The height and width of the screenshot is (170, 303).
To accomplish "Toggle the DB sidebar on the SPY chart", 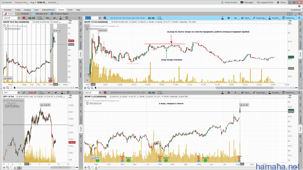I will (x=81, y=136).
